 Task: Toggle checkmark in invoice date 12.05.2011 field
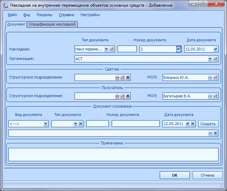[215, 49]
